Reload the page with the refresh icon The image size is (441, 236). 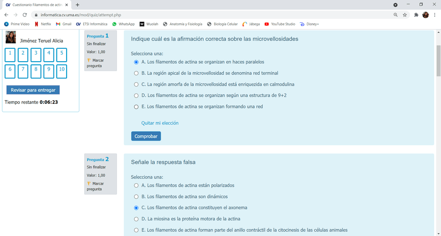[25, 15]
